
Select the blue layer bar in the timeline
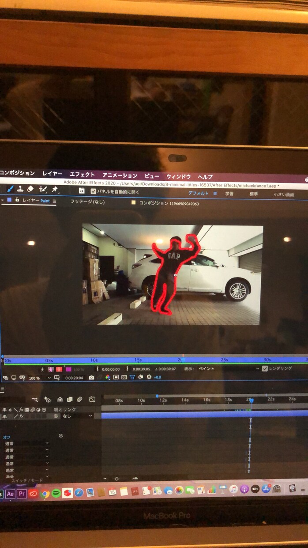(204, 414)
